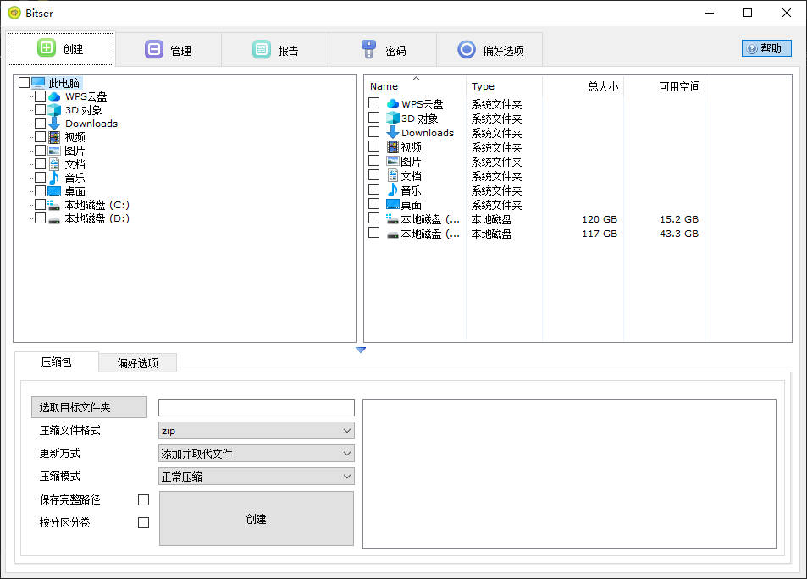Click the WPS云盘 cloud icon in file list
The height and width of the screenshot is (579, 807).
pyautogui.click(x=393, y=104)
